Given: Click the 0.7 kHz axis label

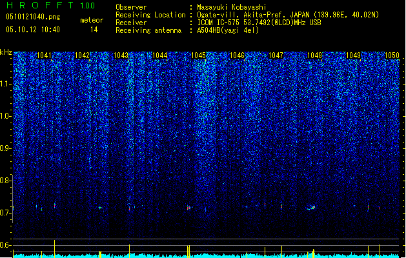Looking at the screenshot, I should click(x=6, y=213).
